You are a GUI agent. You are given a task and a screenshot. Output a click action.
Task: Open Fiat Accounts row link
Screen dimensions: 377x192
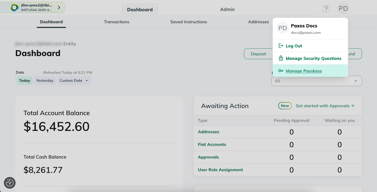[212, 144]
